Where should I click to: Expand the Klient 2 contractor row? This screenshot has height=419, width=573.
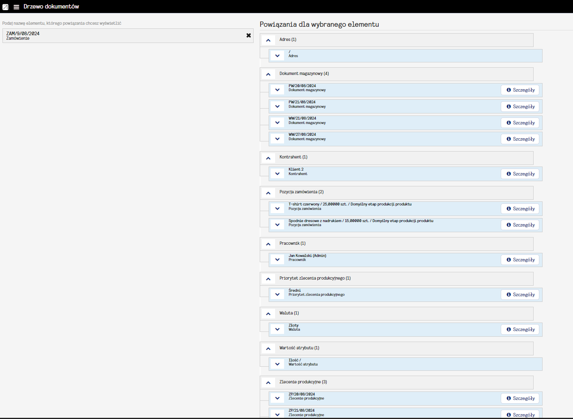(x=277, y=174)
